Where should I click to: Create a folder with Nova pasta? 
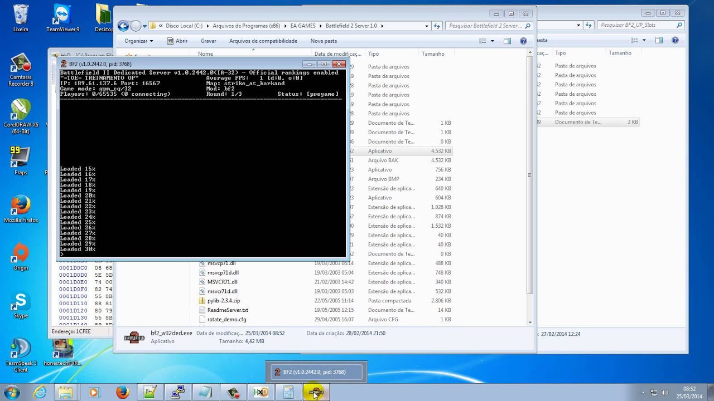coord(324,41)
